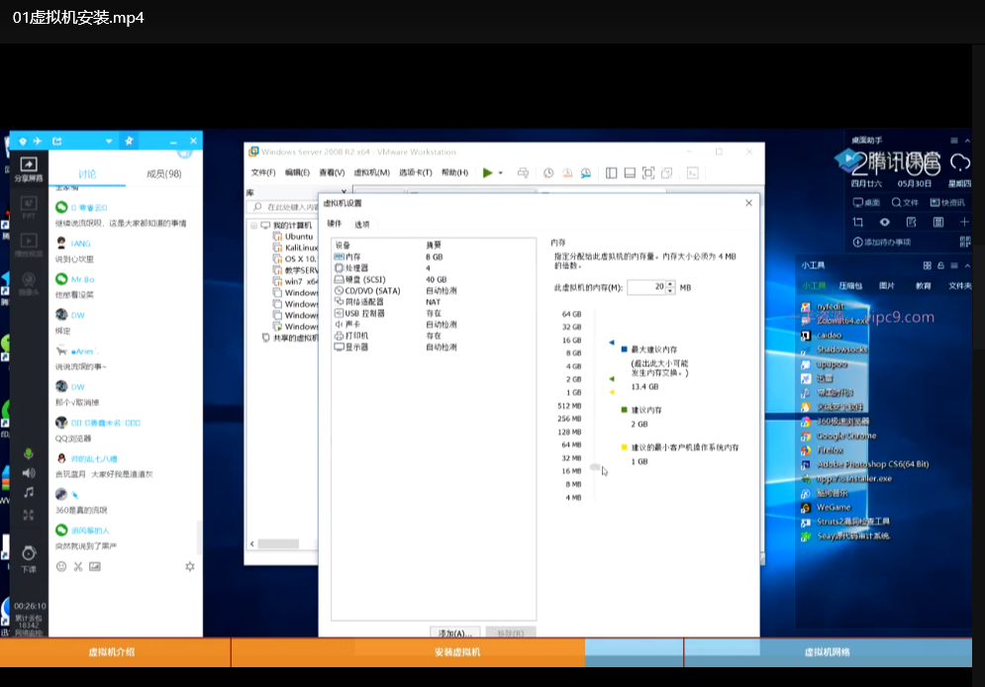Click the pin star icon in classroom title bar

pyautogui.click(x=130, y=141)
